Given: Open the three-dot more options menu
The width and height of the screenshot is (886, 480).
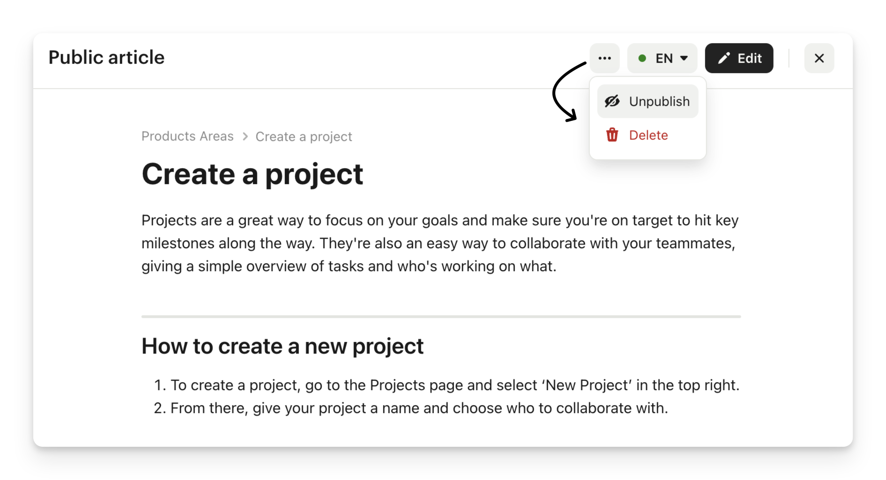Looking at the screenshot, I should [604, 59].
